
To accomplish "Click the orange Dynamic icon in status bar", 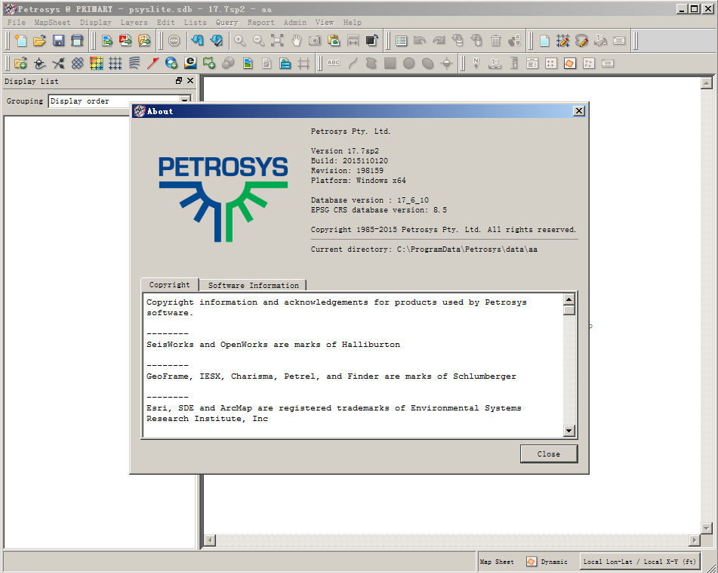I will [532, 562].
